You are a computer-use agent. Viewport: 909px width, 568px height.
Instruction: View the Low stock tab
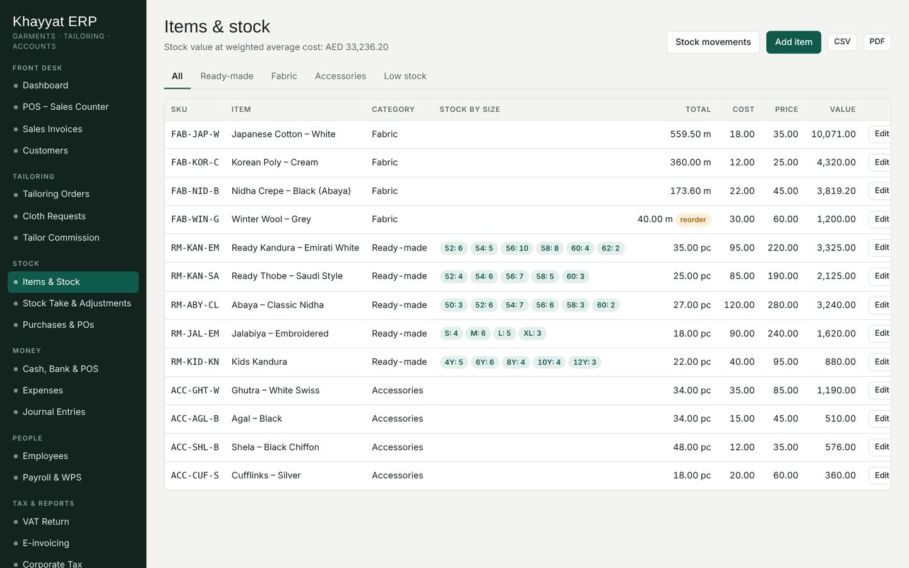point(405,76)
